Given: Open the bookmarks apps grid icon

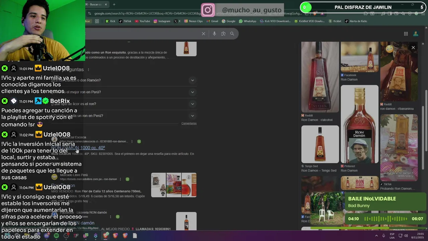Looking at the screenshot, I should [x=97, y=21].
